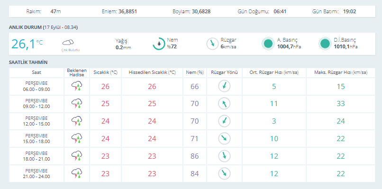Click the 1004,7hPa pressure value

(289, 47)
